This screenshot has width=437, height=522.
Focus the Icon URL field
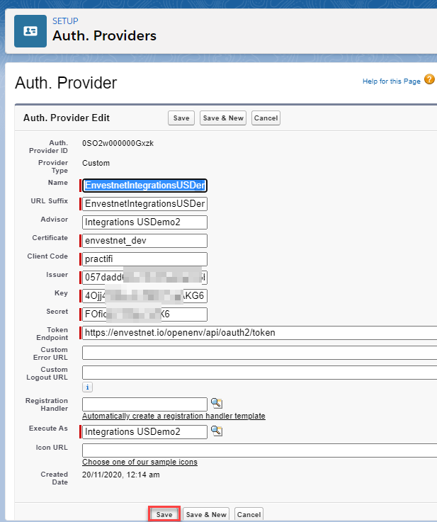click(260, 450)
